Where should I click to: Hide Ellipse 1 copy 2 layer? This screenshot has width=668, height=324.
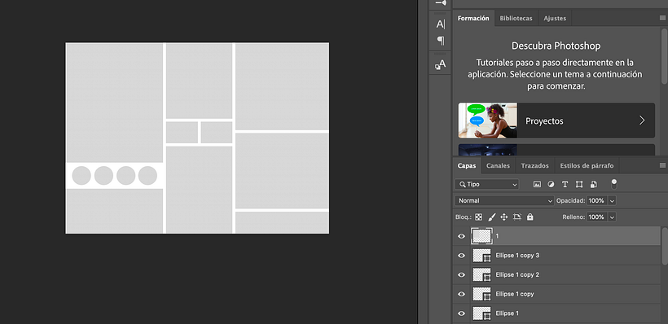pos(461,274)
